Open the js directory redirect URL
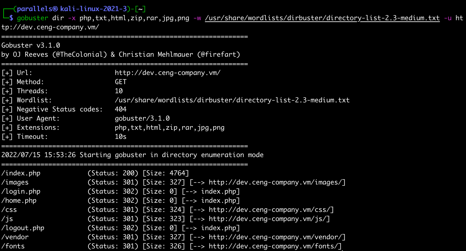 click(269, 219)
